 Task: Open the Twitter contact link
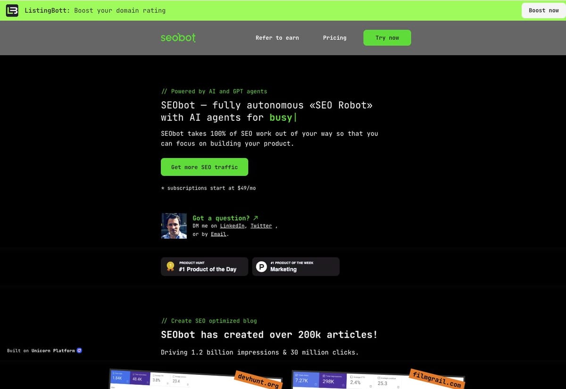pyautogui.click(x=261, y=226)
